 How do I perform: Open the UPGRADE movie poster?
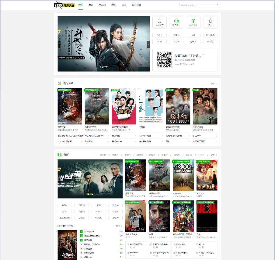[x=207, y=216]
